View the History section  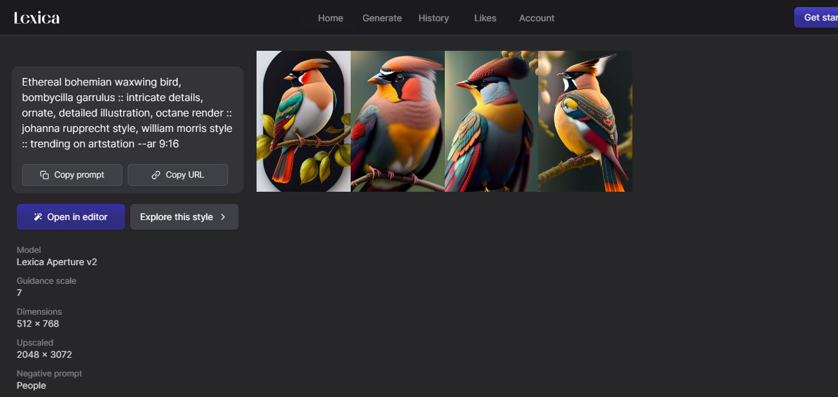(x=433, y=18)
